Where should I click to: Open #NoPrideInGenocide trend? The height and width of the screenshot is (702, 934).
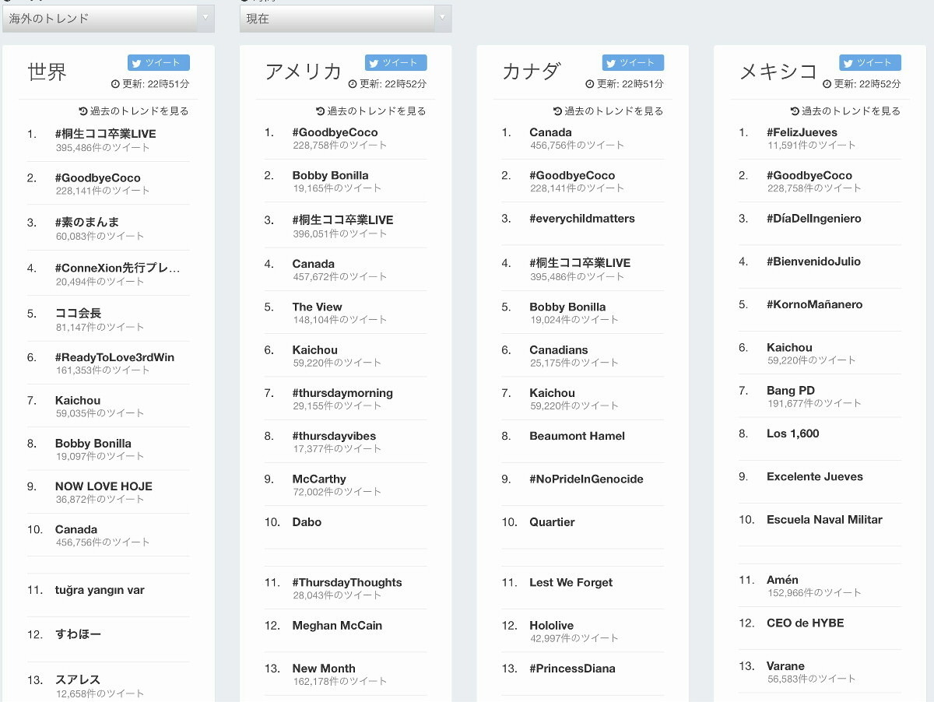(x=586, y=479)
